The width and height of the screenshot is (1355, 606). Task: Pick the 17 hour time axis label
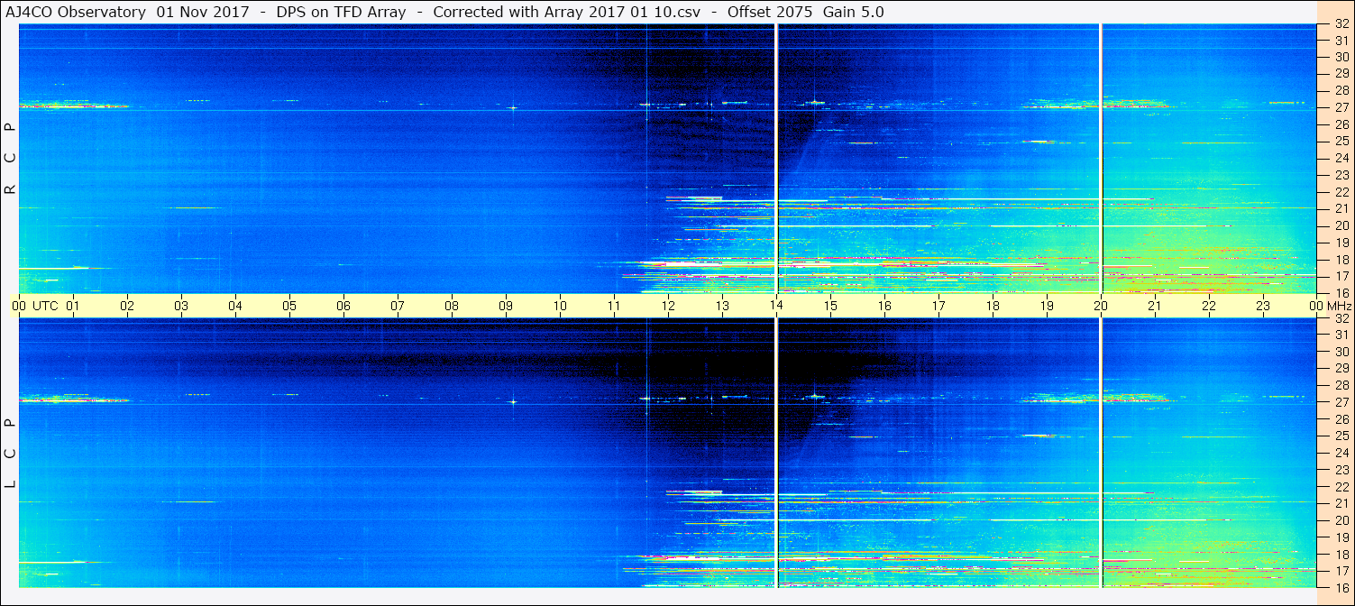tap(938, 306)
